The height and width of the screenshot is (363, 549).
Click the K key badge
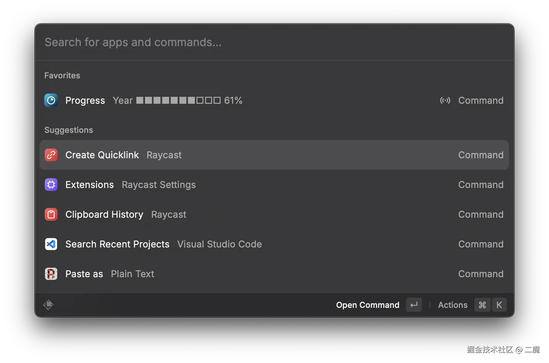pos(499,305)
